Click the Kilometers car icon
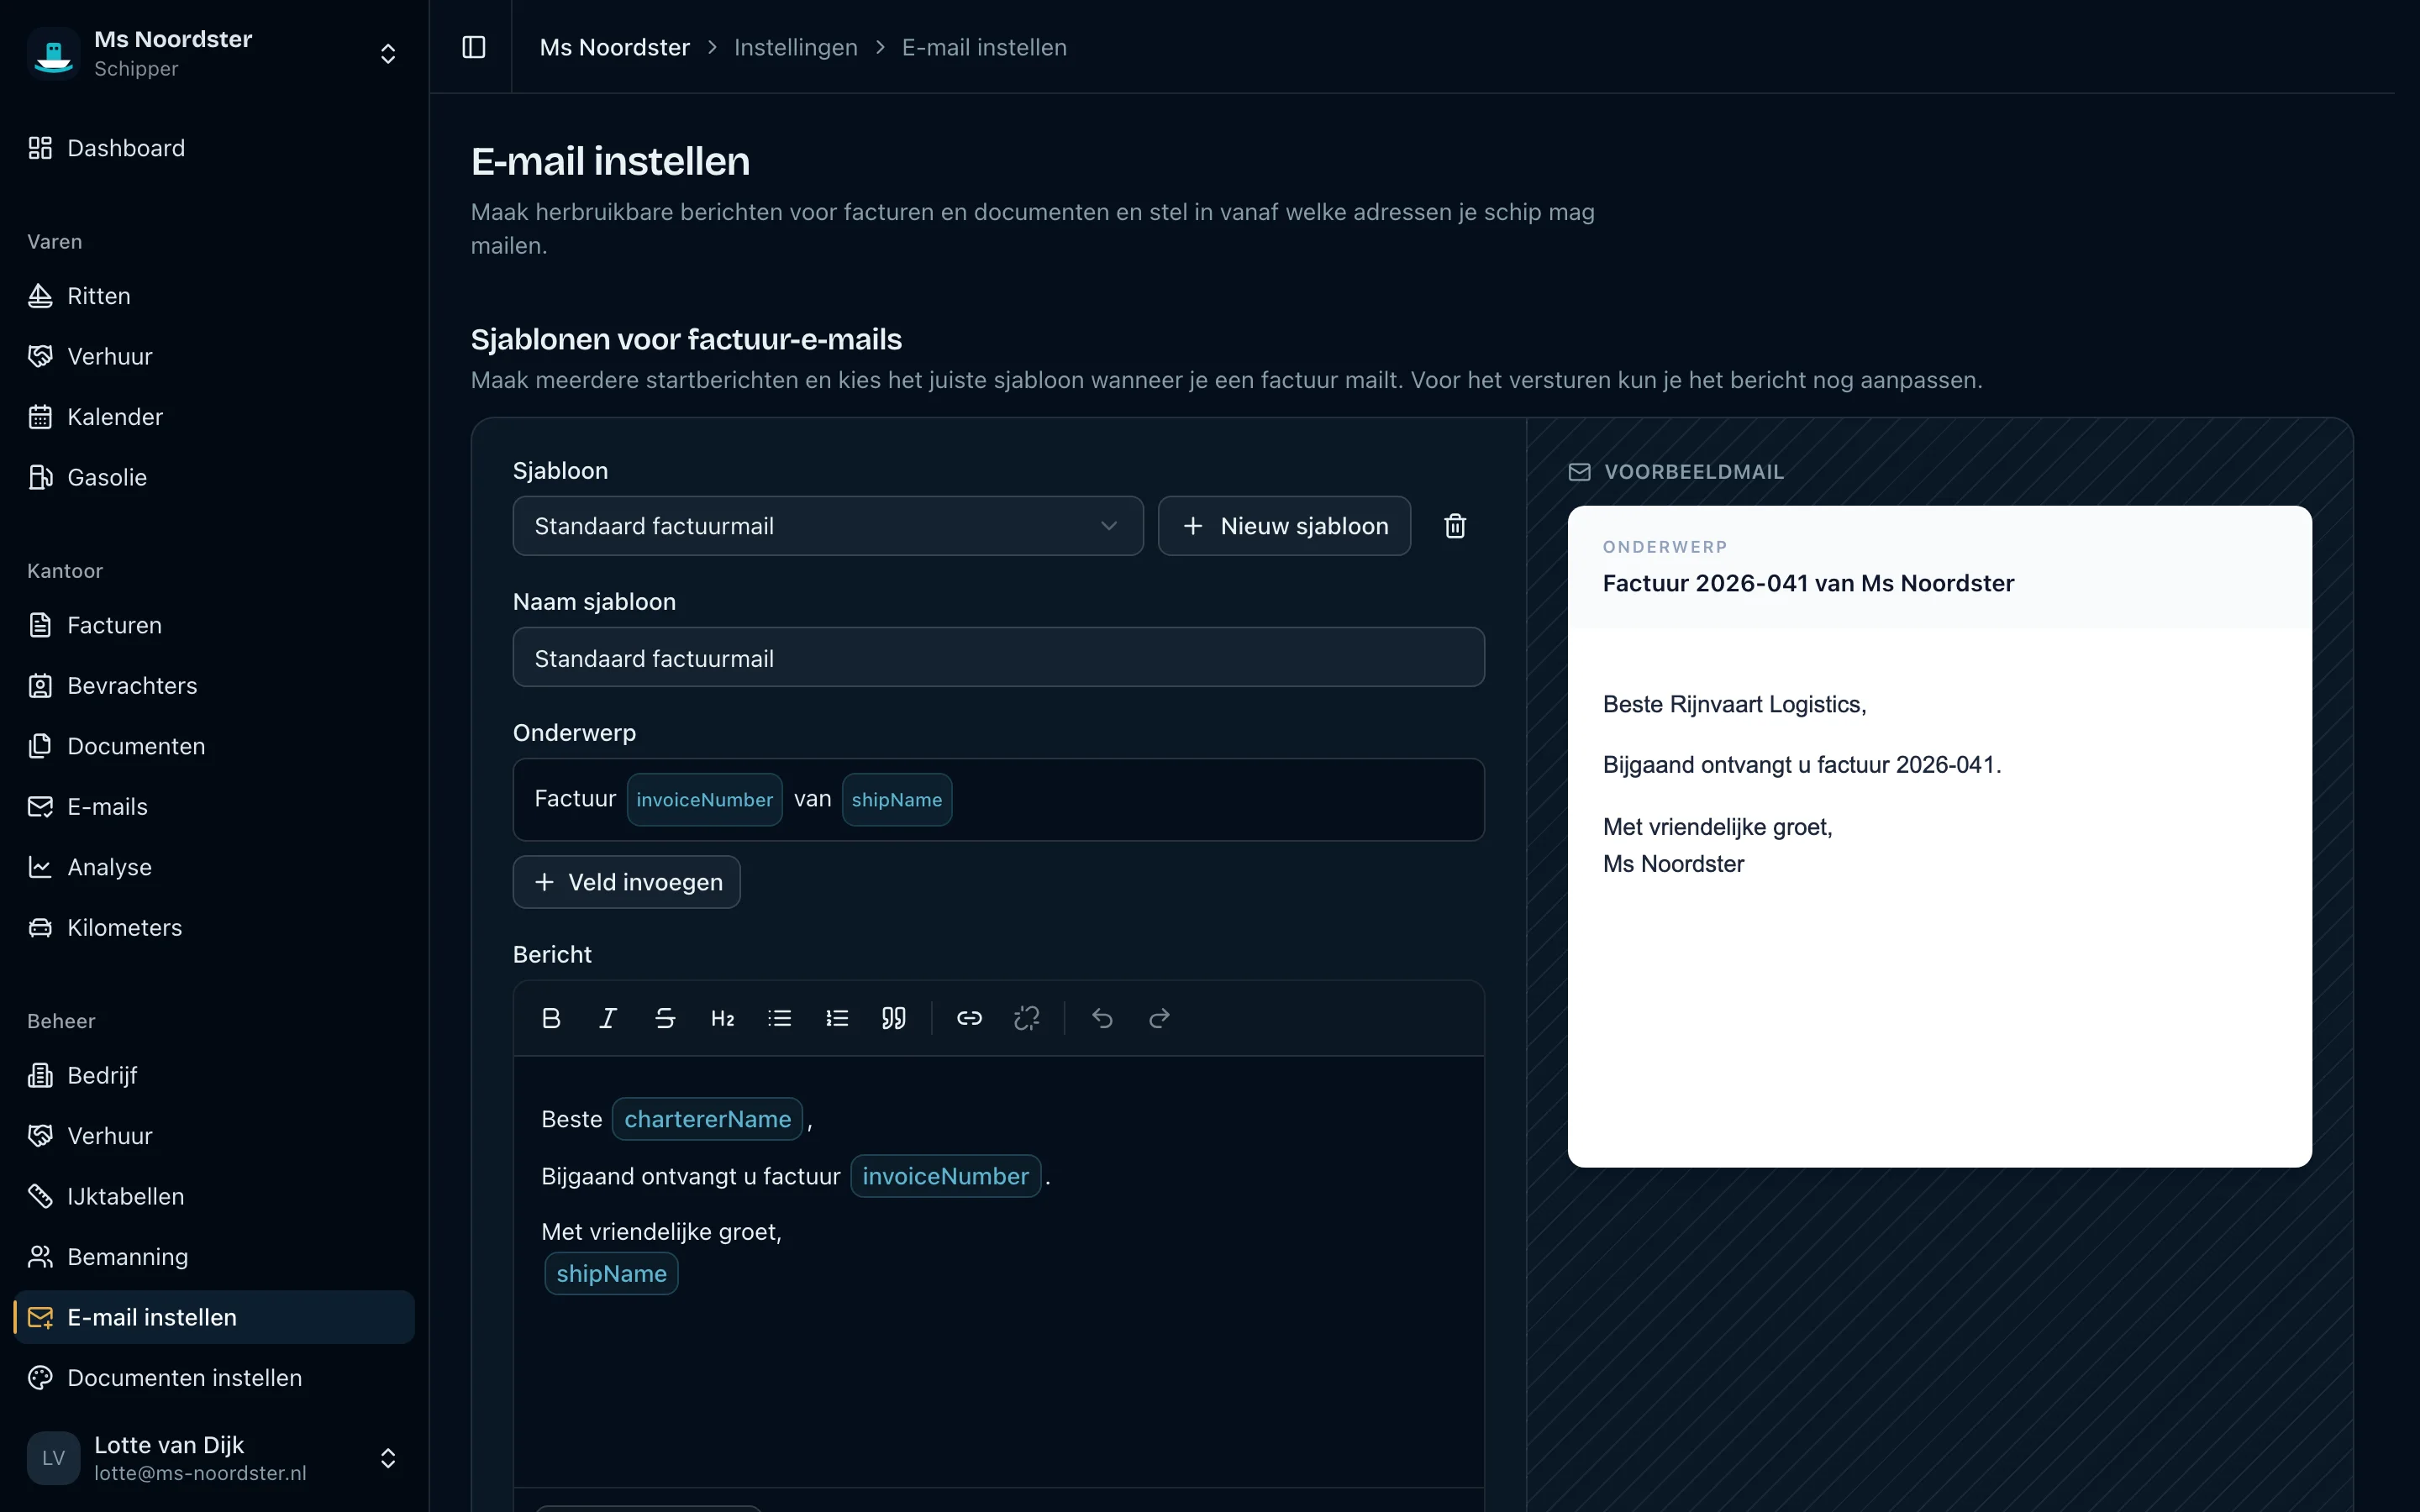This screenshot has width=2420, height=1512. [x=40, y=928]
